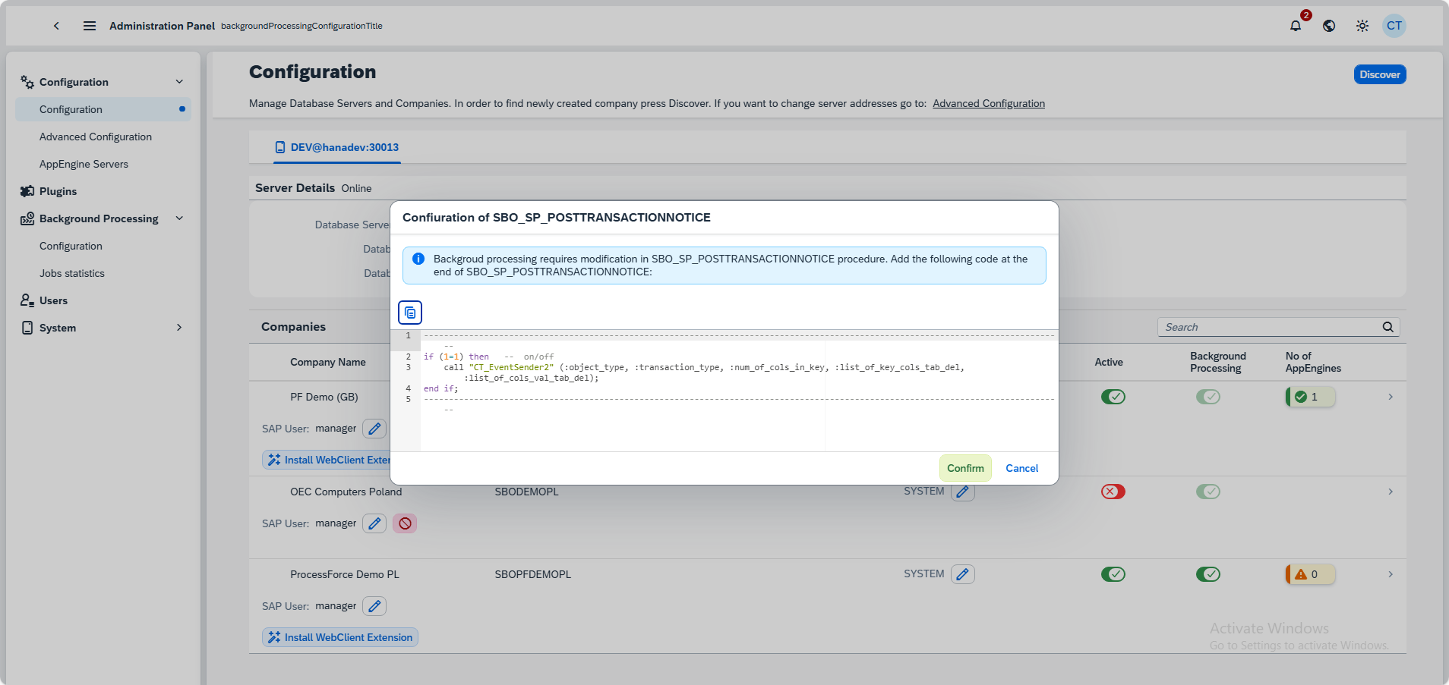Switch the light/dark theme
Screen dimensions: 1449x685
pos(1362,25)
